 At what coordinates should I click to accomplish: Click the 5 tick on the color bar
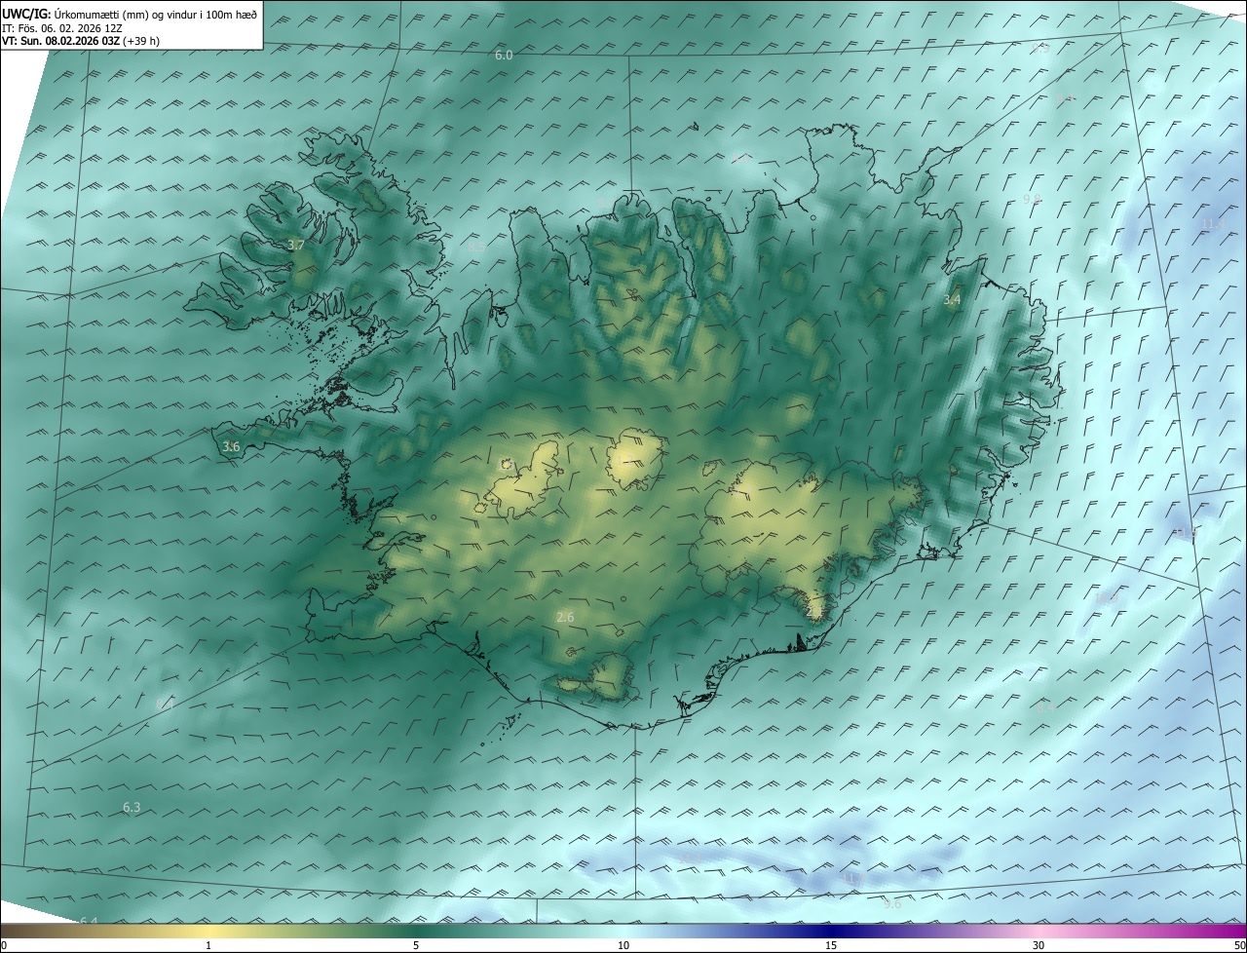pyautogui.click(x=416, y=945)
